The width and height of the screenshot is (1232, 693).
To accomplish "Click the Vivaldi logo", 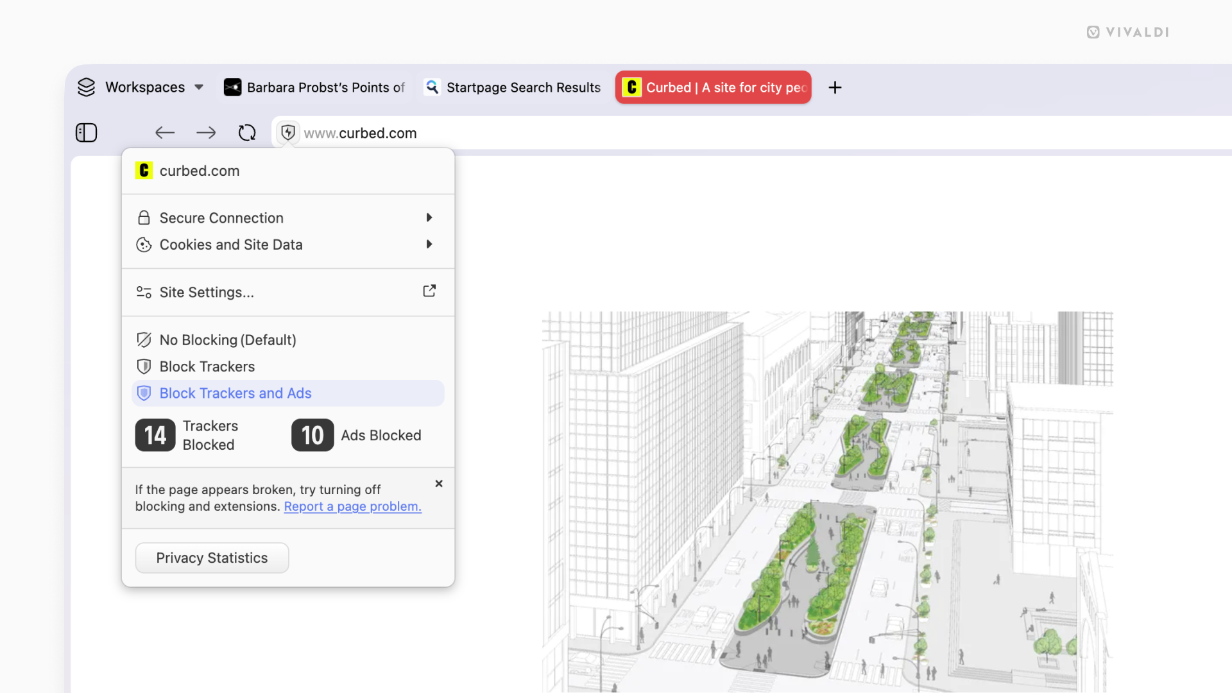I will [x=1128, y=32].
